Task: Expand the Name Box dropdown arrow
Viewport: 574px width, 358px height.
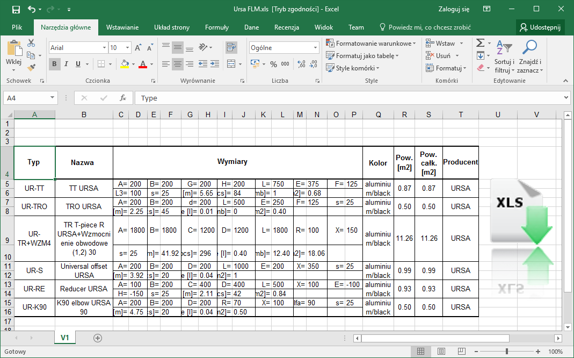Action: pos(52,98)
